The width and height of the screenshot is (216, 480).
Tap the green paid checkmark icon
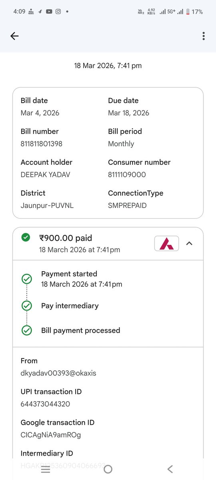[x=26, y=238]
